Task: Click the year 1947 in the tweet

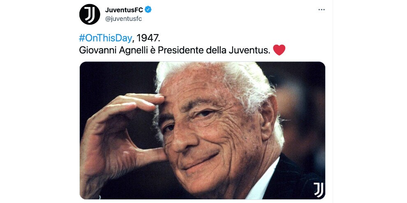Action: point(148,38)
